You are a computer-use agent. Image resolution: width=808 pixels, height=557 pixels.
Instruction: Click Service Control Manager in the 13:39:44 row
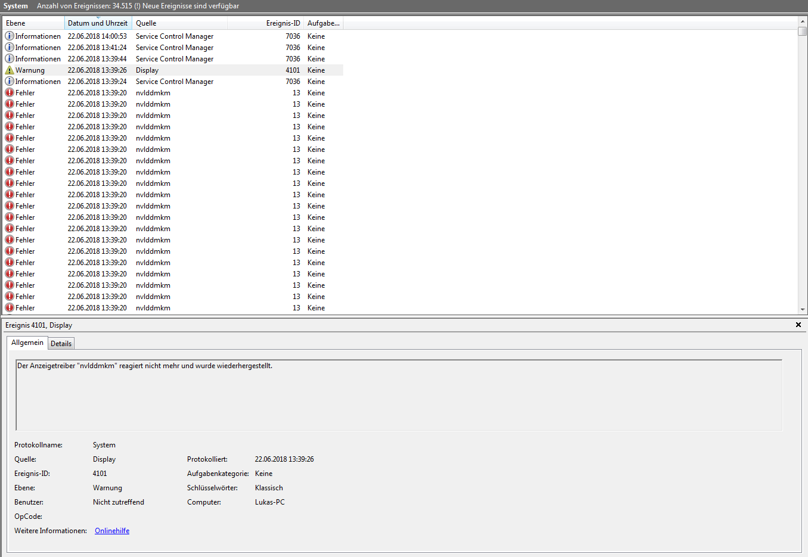[x=175, y=59]
